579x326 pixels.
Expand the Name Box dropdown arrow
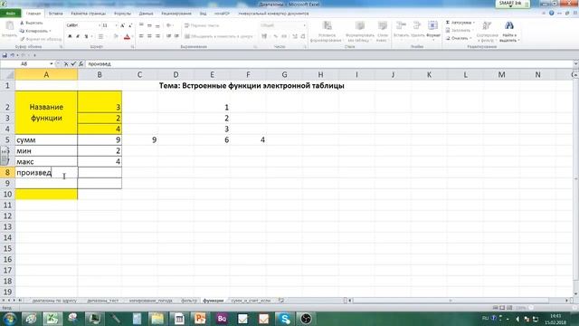point(52,64)
